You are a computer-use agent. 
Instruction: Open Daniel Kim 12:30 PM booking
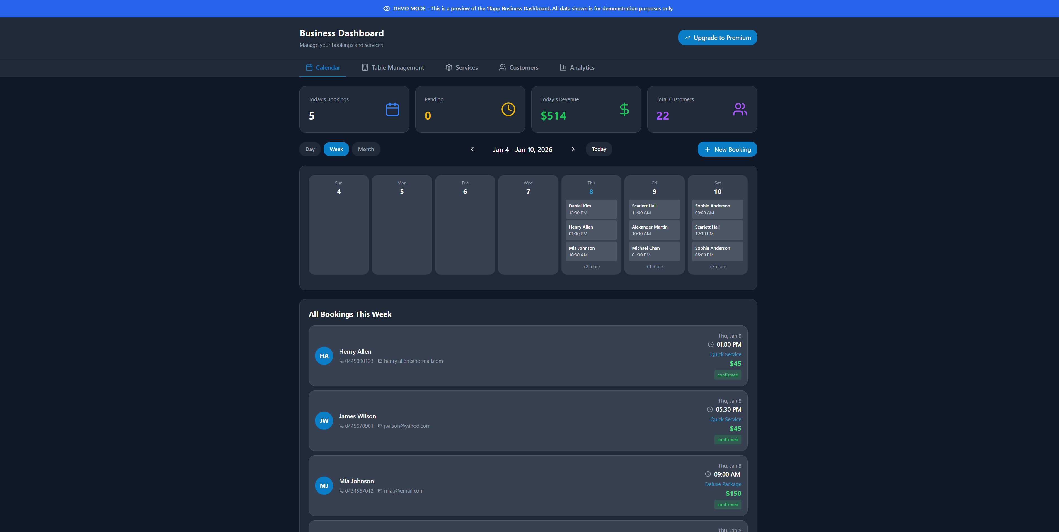(591, 209)
